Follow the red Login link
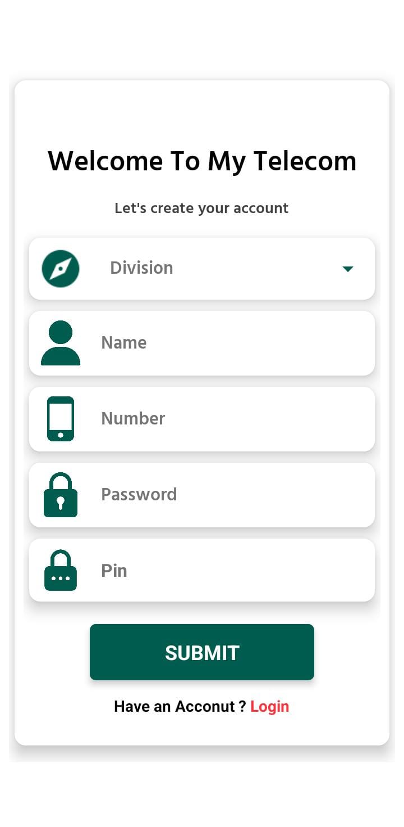The height and width of the screenshot is (827, 404). (x=269, y=707)
